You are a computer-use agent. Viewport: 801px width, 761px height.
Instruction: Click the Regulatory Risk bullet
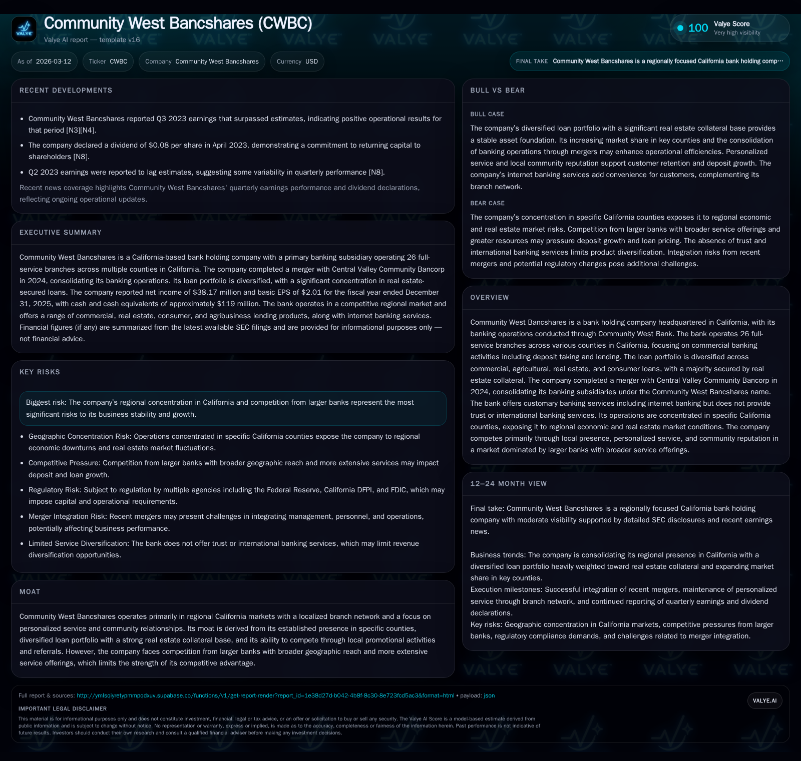(x=237, y=496)
